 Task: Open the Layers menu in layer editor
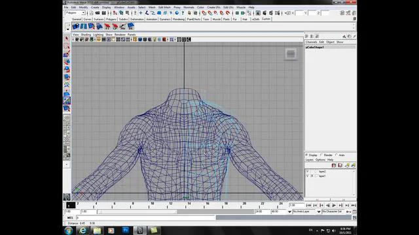310,160
